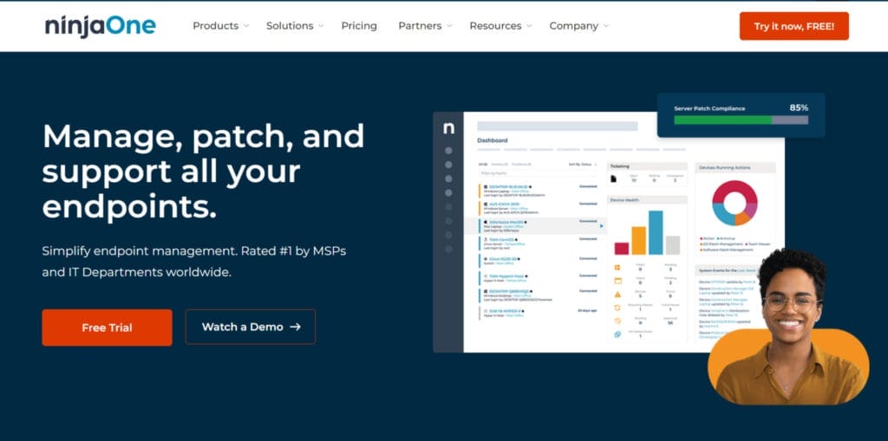Screen dimensions: 888x441
Task: Click the Devices Running Actions donut chart
Action: click(735, 203)
